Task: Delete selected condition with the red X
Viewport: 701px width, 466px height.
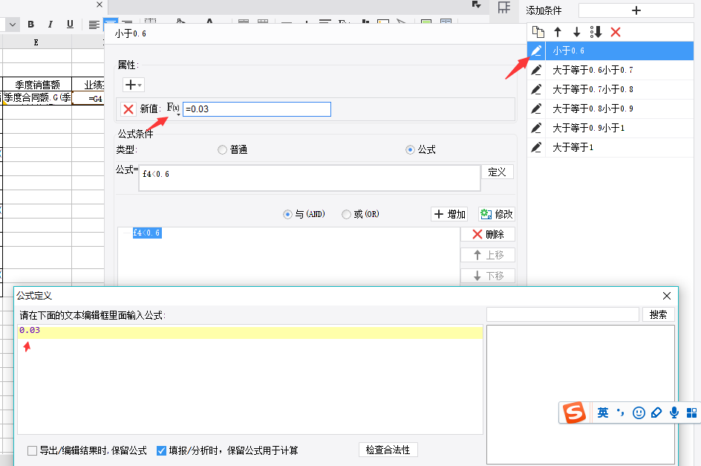Action: 616,32
